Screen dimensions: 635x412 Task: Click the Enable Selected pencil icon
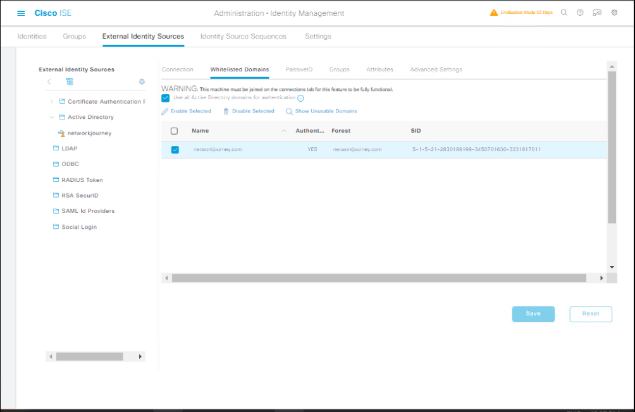[165, 111]
